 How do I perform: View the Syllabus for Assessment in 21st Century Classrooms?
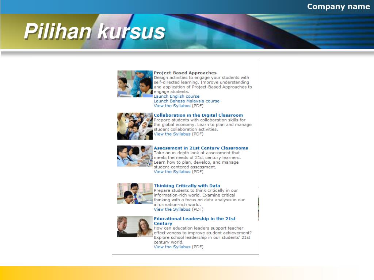click(x=172, y=172)
